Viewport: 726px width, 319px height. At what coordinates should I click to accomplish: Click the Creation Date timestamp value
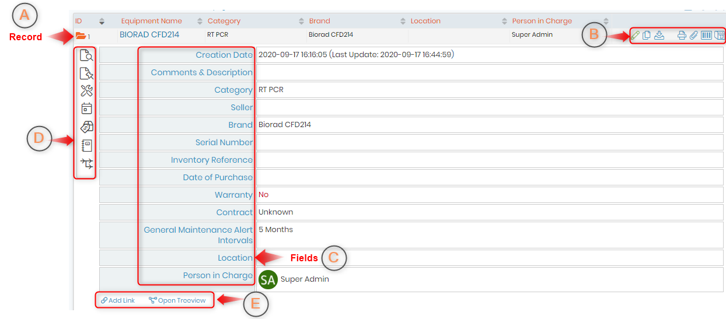356,55
